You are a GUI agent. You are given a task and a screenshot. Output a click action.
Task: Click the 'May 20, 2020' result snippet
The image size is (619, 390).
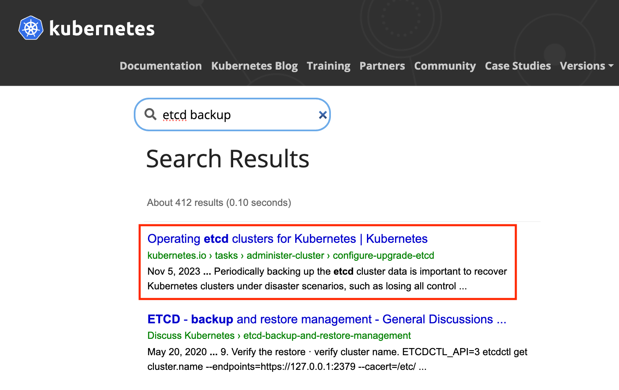pos(337,359)
